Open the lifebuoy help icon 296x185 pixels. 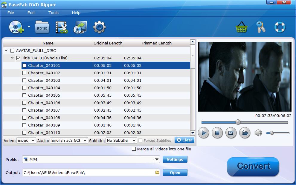[x=280, y=27]
